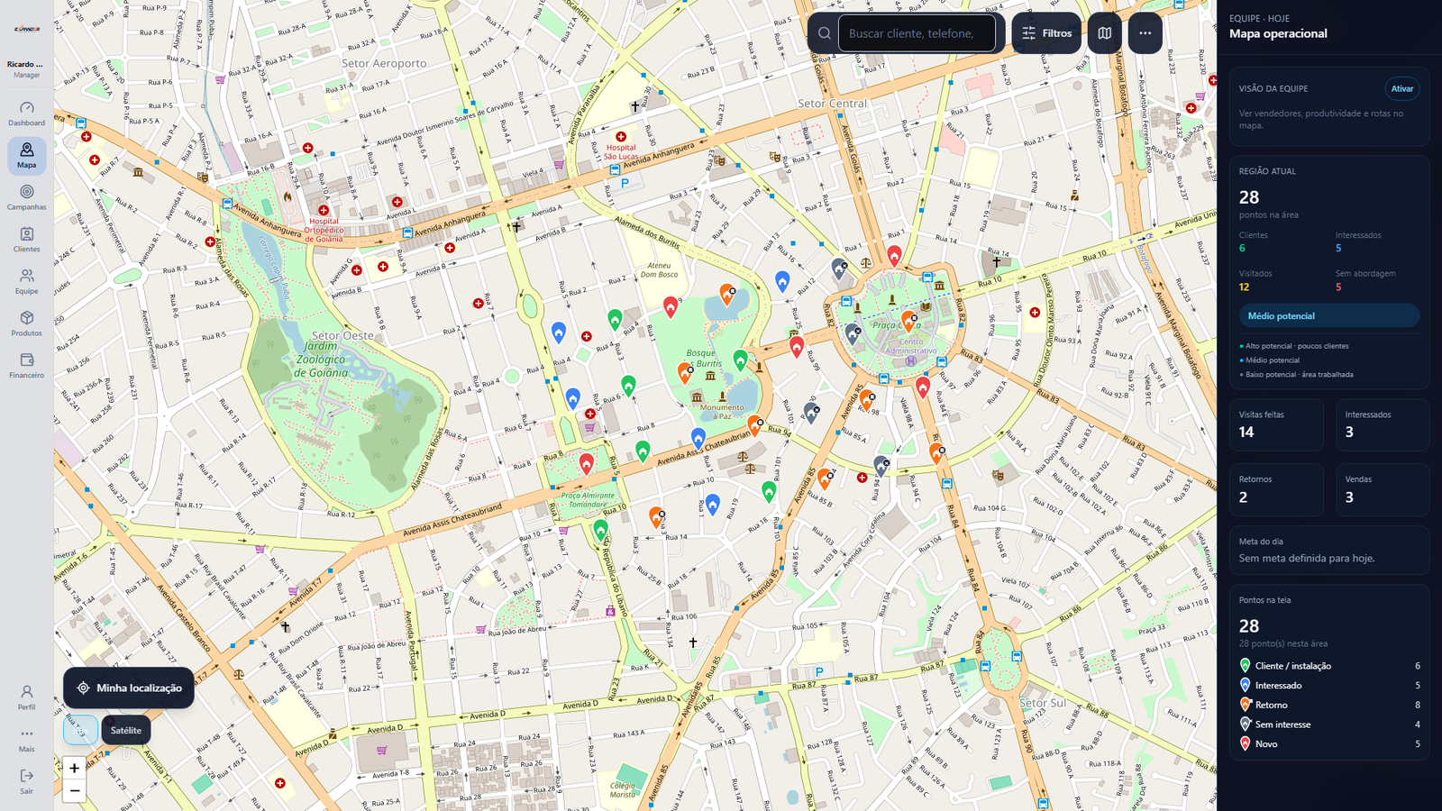Select the Mapa sidebar item
The height and width of the screenshot is (811, 1442).
point(26,156)
